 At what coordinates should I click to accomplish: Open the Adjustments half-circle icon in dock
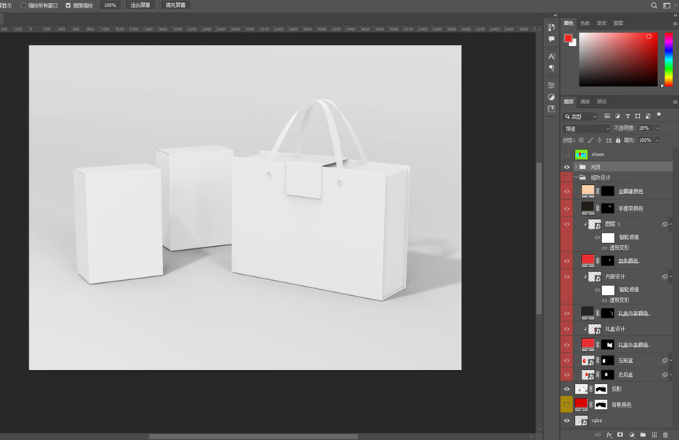pyautogui.click(x=551, y=97)
